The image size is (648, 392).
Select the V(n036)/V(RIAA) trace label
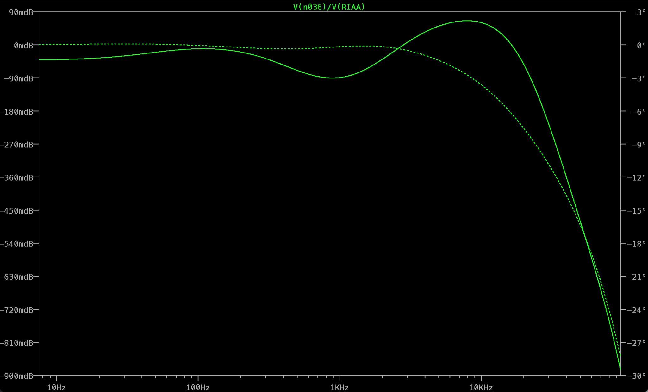point(329,7)
